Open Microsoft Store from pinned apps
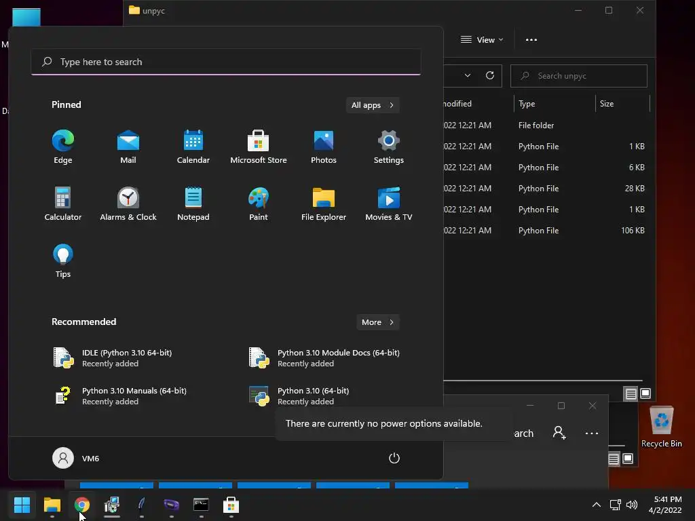Image resolution: width=695 pixels, height=521 pixels. point(259,147)
